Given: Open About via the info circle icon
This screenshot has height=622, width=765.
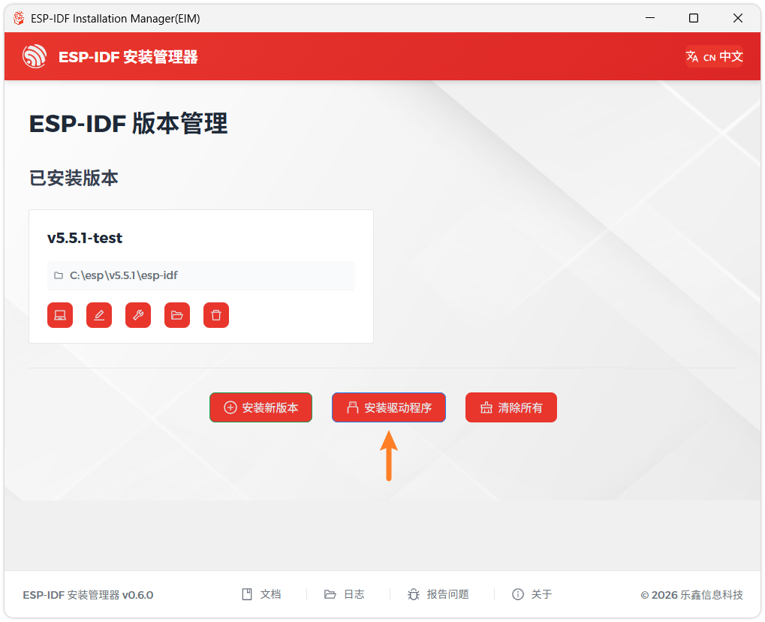Looking at the screenshot, I should pos(518,593).
